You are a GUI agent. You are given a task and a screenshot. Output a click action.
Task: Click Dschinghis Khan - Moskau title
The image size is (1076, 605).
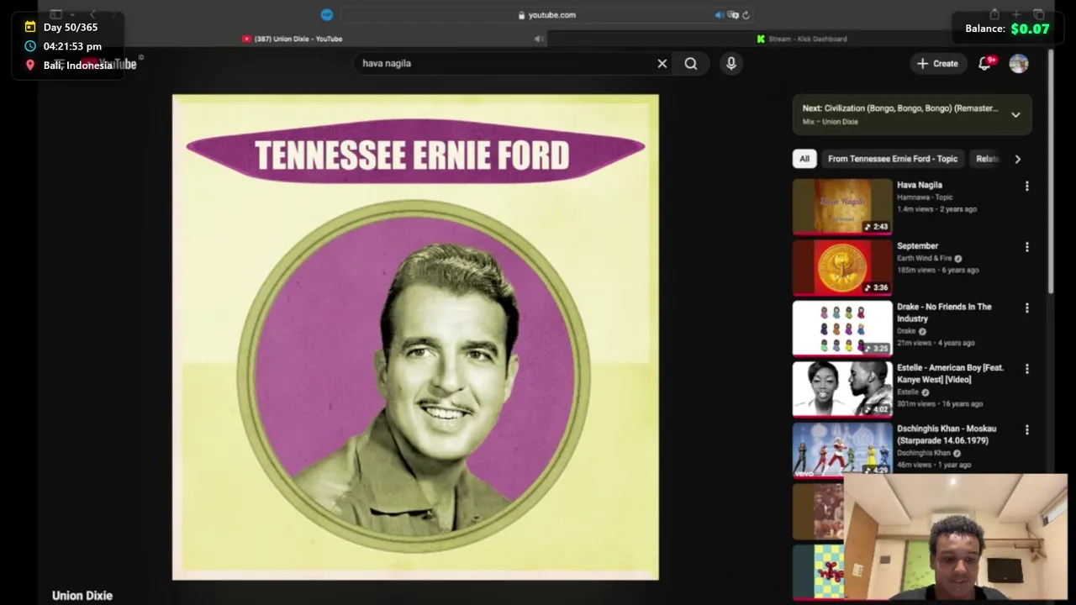945,434
